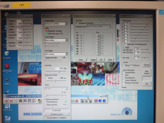Enable exposure control active checkbox
The height and width of the screenshot is (123, 164).
pos(46,78)
